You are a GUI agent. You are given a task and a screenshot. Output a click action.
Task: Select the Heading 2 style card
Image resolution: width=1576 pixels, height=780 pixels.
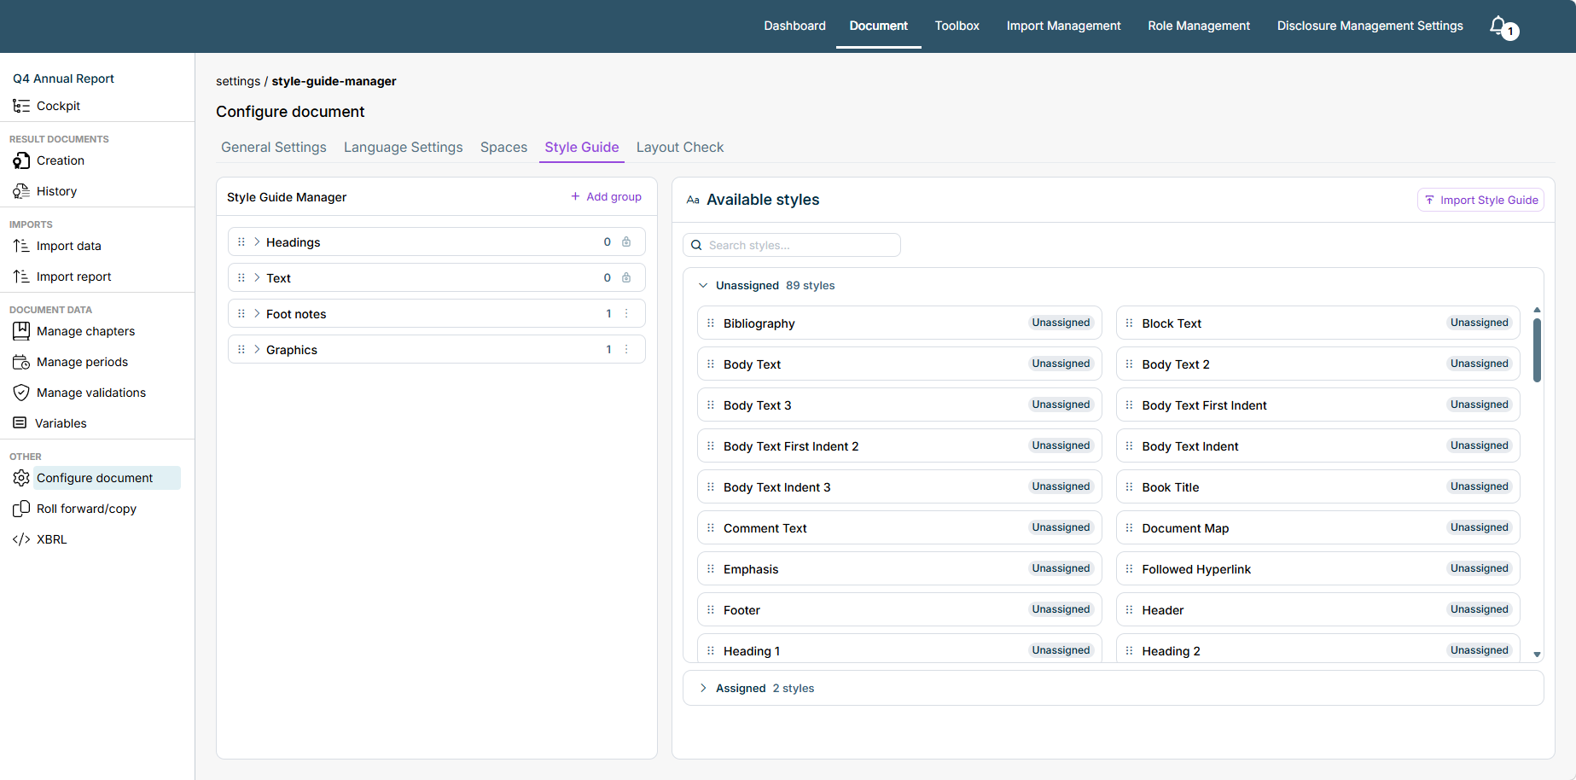[1317, 648]
